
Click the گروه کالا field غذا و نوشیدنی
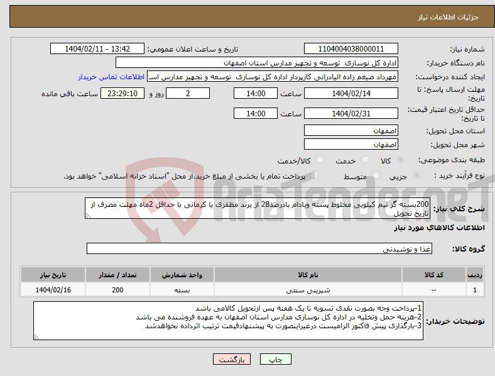click(259, 248)
